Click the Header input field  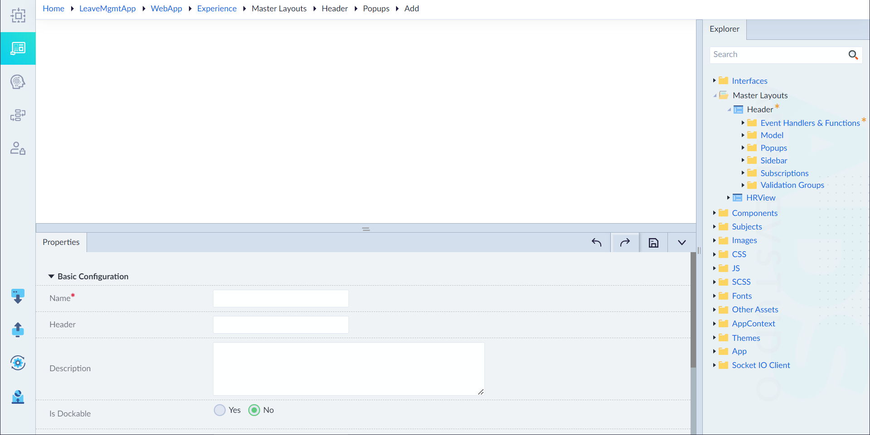tap(281, 325)
